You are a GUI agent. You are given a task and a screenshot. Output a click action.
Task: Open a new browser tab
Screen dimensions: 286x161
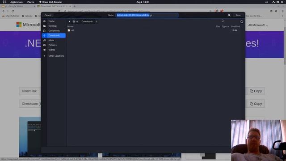[x=75, y=6]
